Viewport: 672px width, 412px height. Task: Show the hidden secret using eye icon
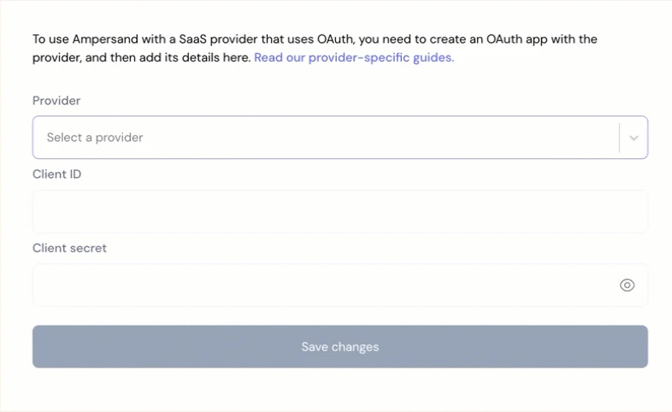pos(627,285)
